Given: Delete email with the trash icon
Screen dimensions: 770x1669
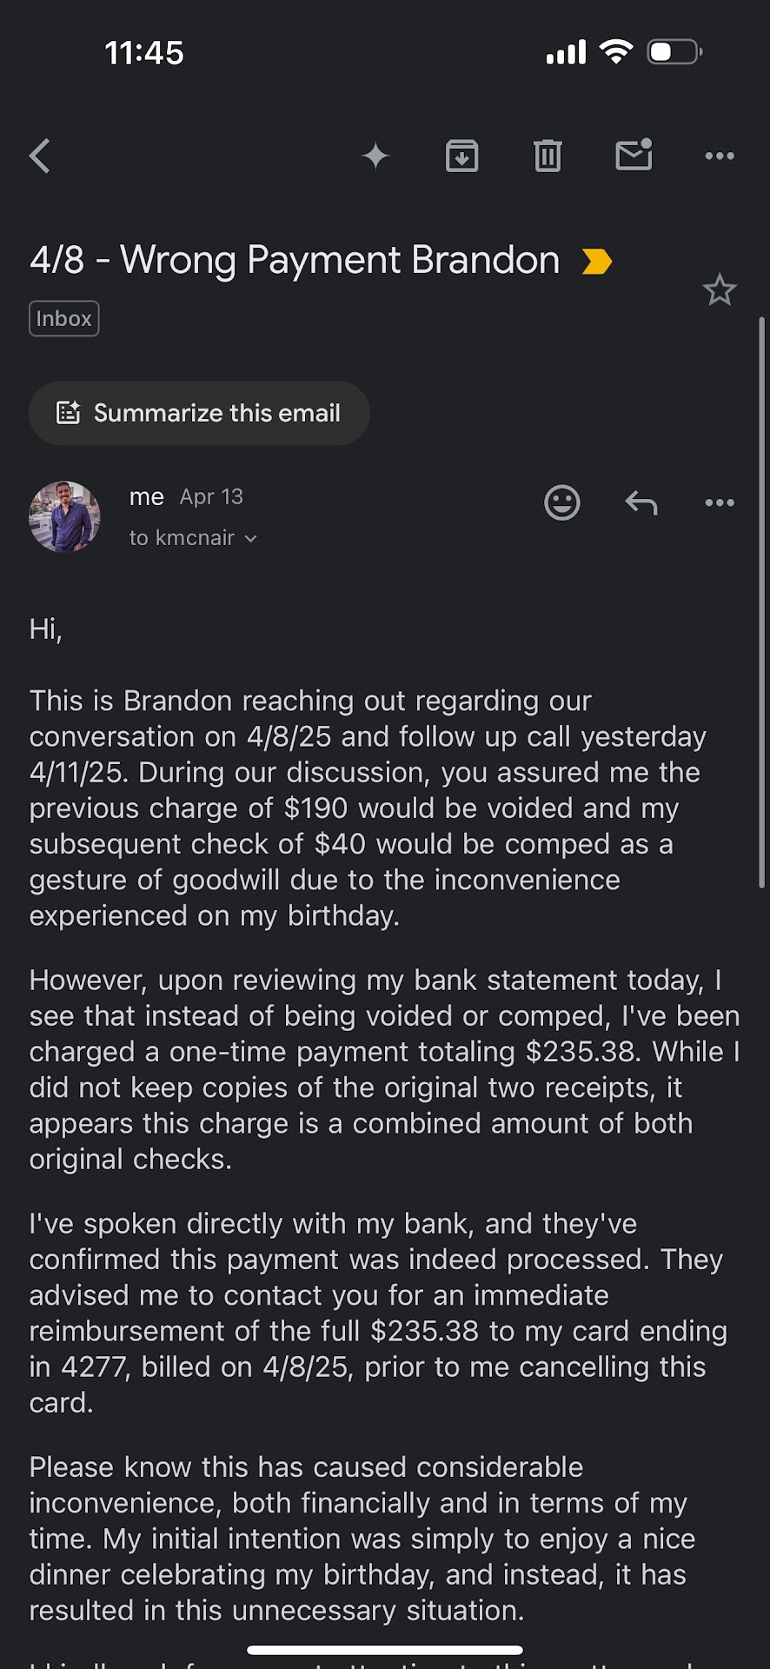Looking at the screenshot, I should pos(548,156).
